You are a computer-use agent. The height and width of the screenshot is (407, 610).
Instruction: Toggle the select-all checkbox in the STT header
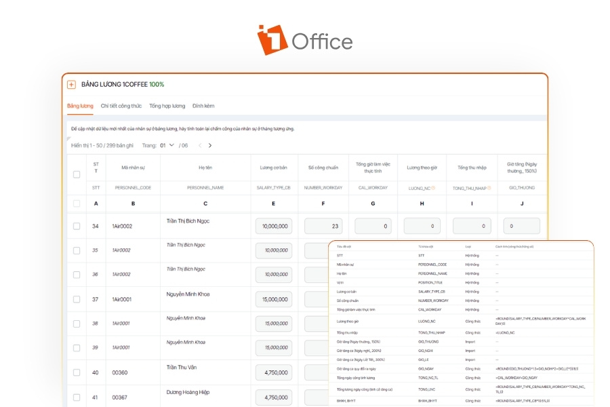[77, 174]
